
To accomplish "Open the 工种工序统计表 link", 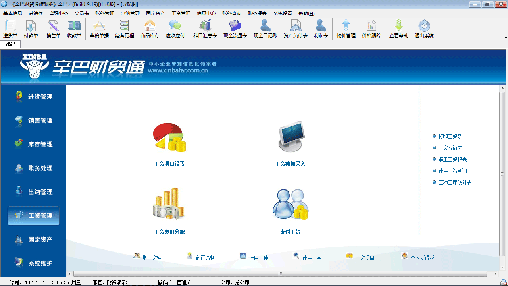I will tap(455, 182).
